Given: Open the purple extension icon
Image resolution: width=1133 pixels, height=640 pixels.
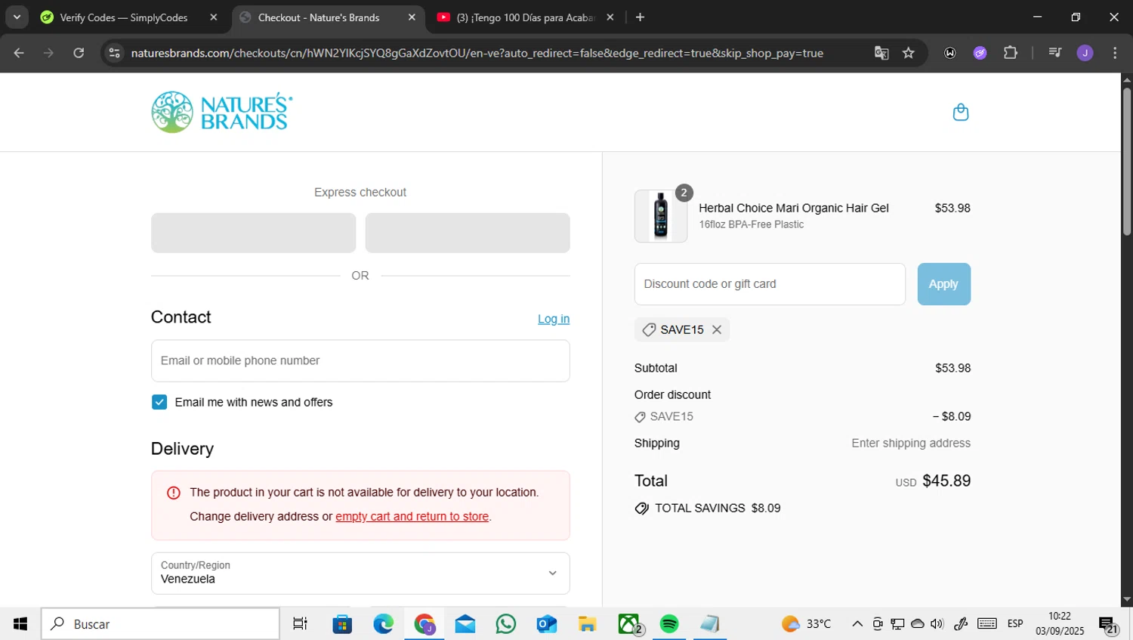Looking at the screenshot, I should pyautogui.click(x=980, y=53).
